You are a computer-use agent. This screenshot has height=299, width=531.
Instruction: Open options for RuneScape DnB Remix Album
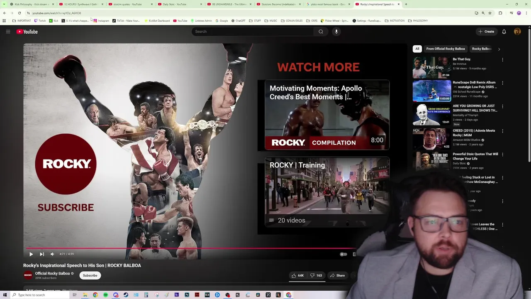502,83
